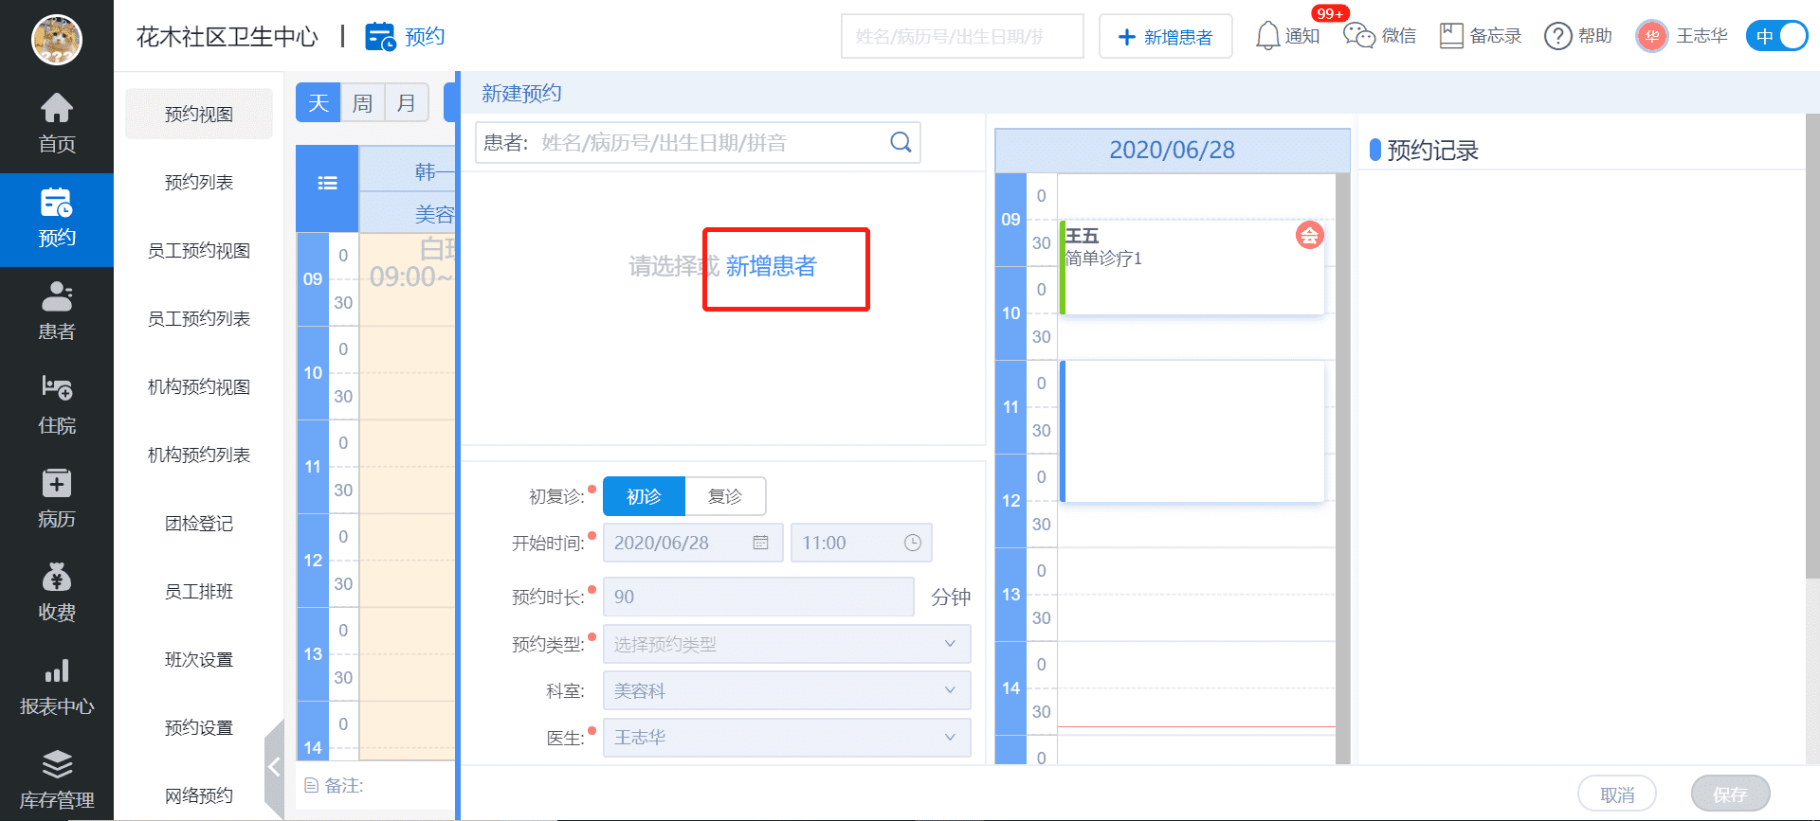Click the 新增患者 link in patient area
Viewport: 1820px width, 821px height.
771,266
